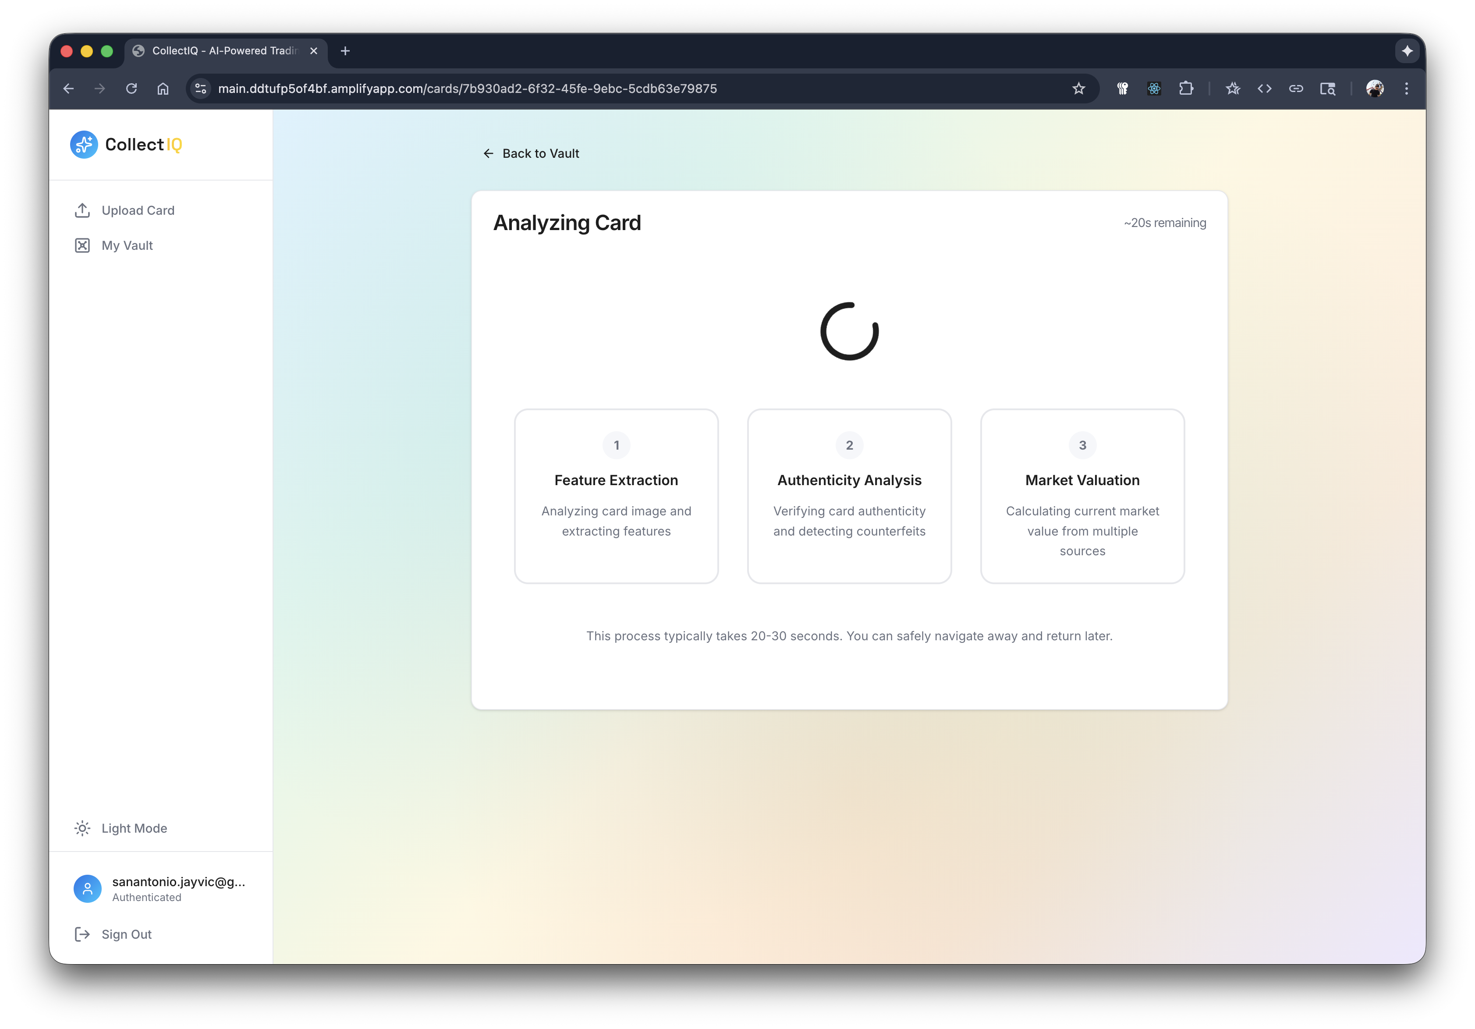Bookmark this page with the star icon
This screenshot has height=1029, width=1475.
point(1078,89)
